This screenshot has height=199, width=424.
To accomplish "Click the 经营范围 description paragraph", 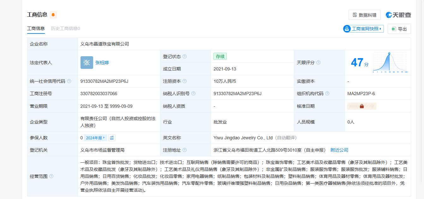I will click(x=244, y=176).
